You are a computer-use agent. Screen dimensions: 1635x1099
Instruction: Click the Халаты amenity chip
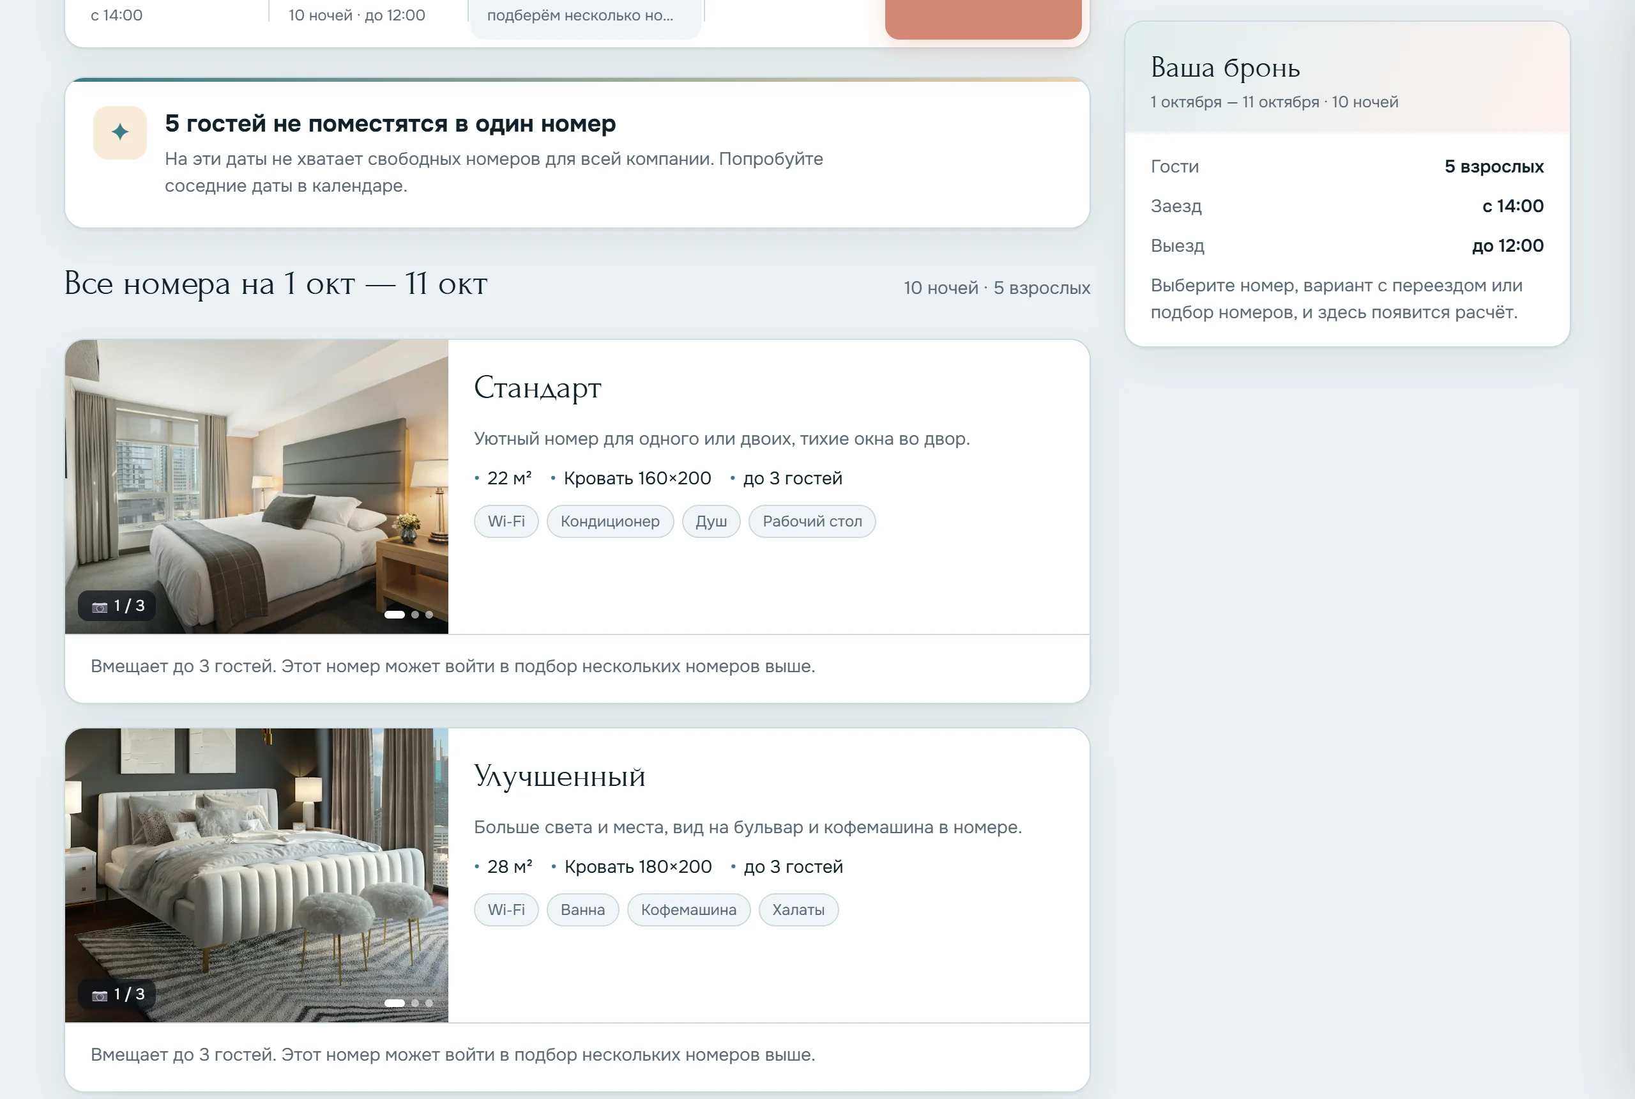coord(798,910)
